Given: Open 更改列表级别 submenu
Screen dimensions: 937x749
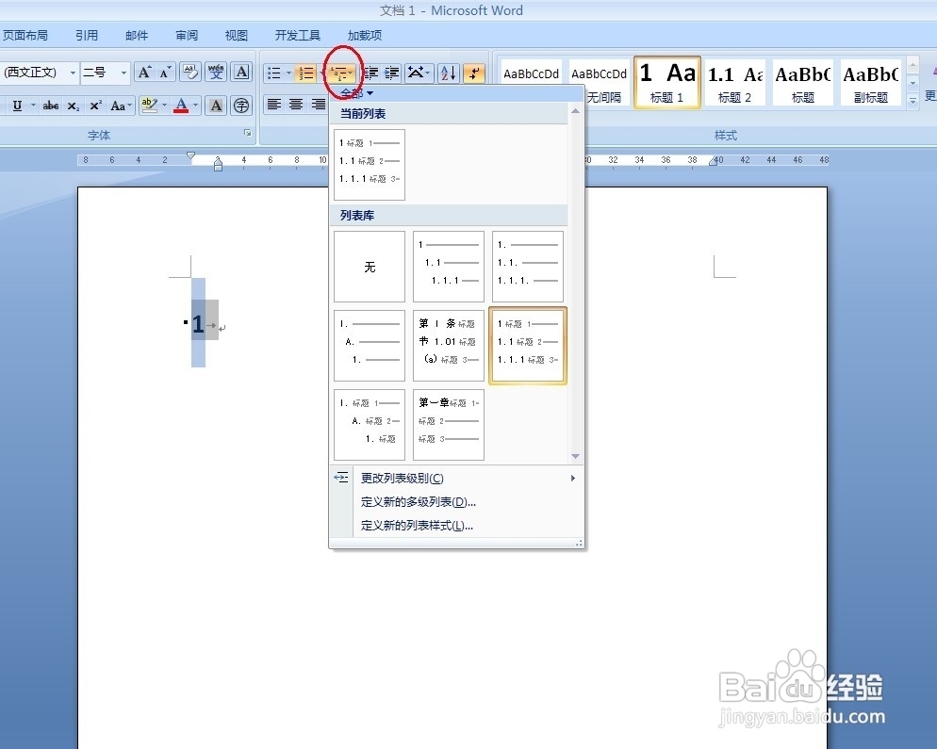Looking at the screenshot, I should [456, 478].
